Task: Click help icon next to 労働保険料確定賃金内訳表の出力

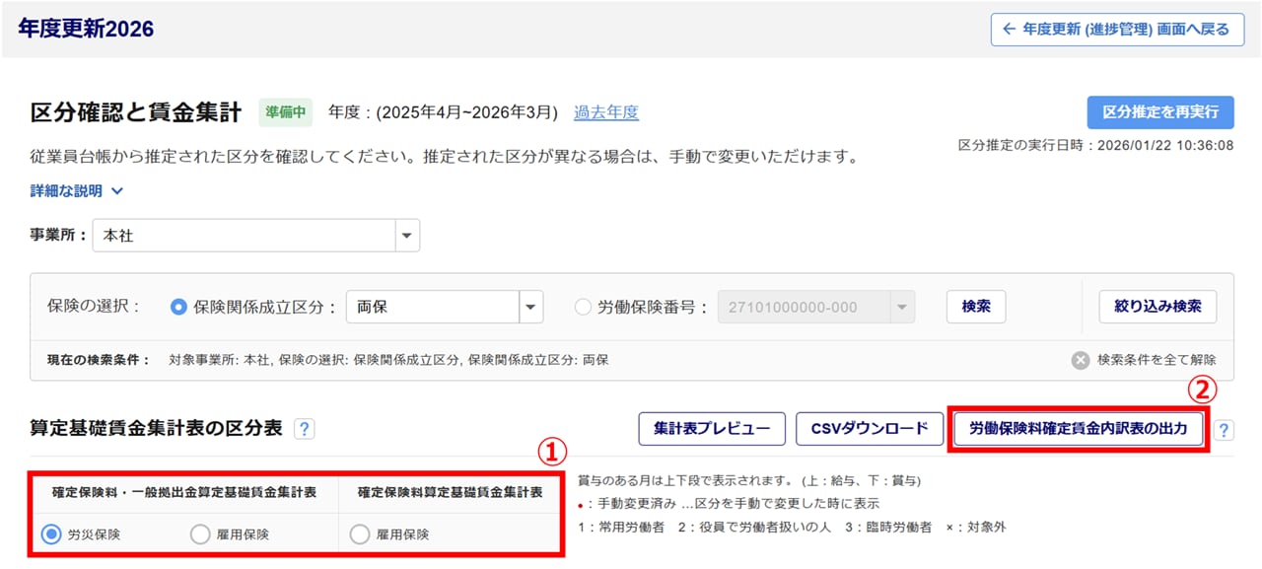Action: tap(1224, 430)
